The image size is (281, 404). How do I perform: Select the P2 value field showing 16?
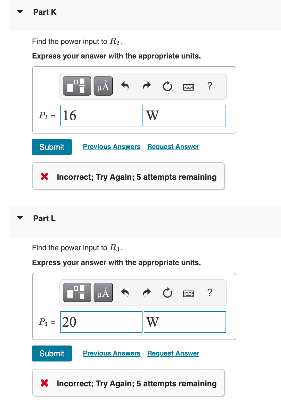coord(101,115)
